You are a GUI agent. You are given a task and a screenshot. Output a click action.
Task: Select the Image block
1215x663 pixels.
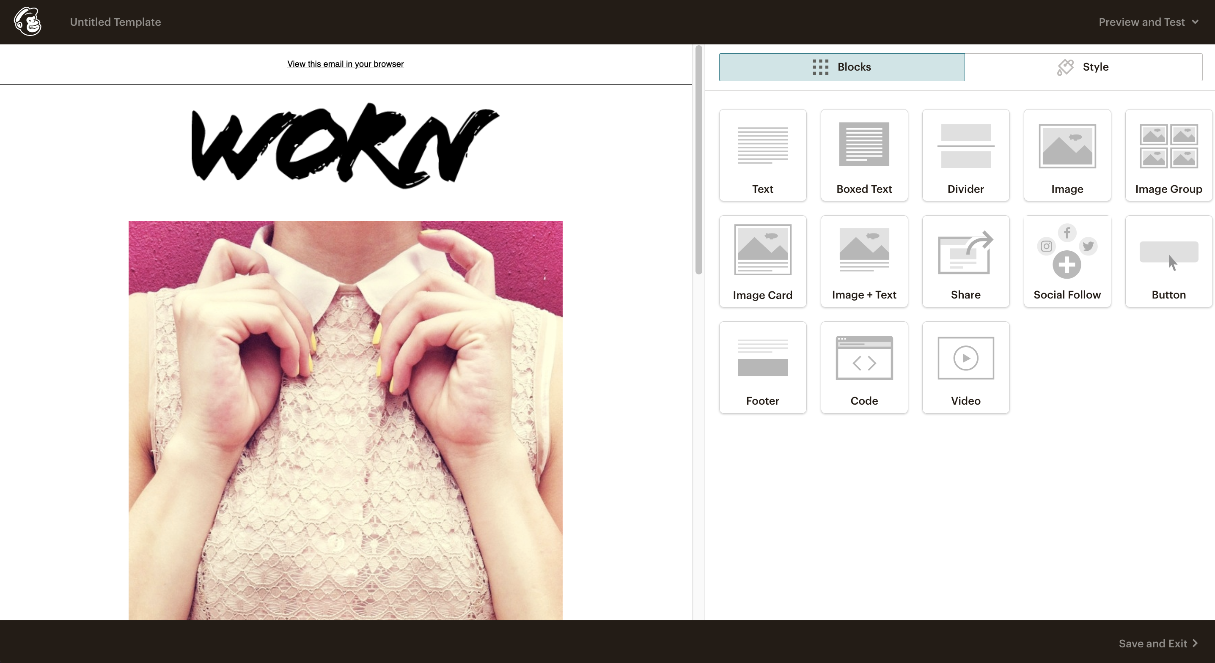pos(1067,155)
